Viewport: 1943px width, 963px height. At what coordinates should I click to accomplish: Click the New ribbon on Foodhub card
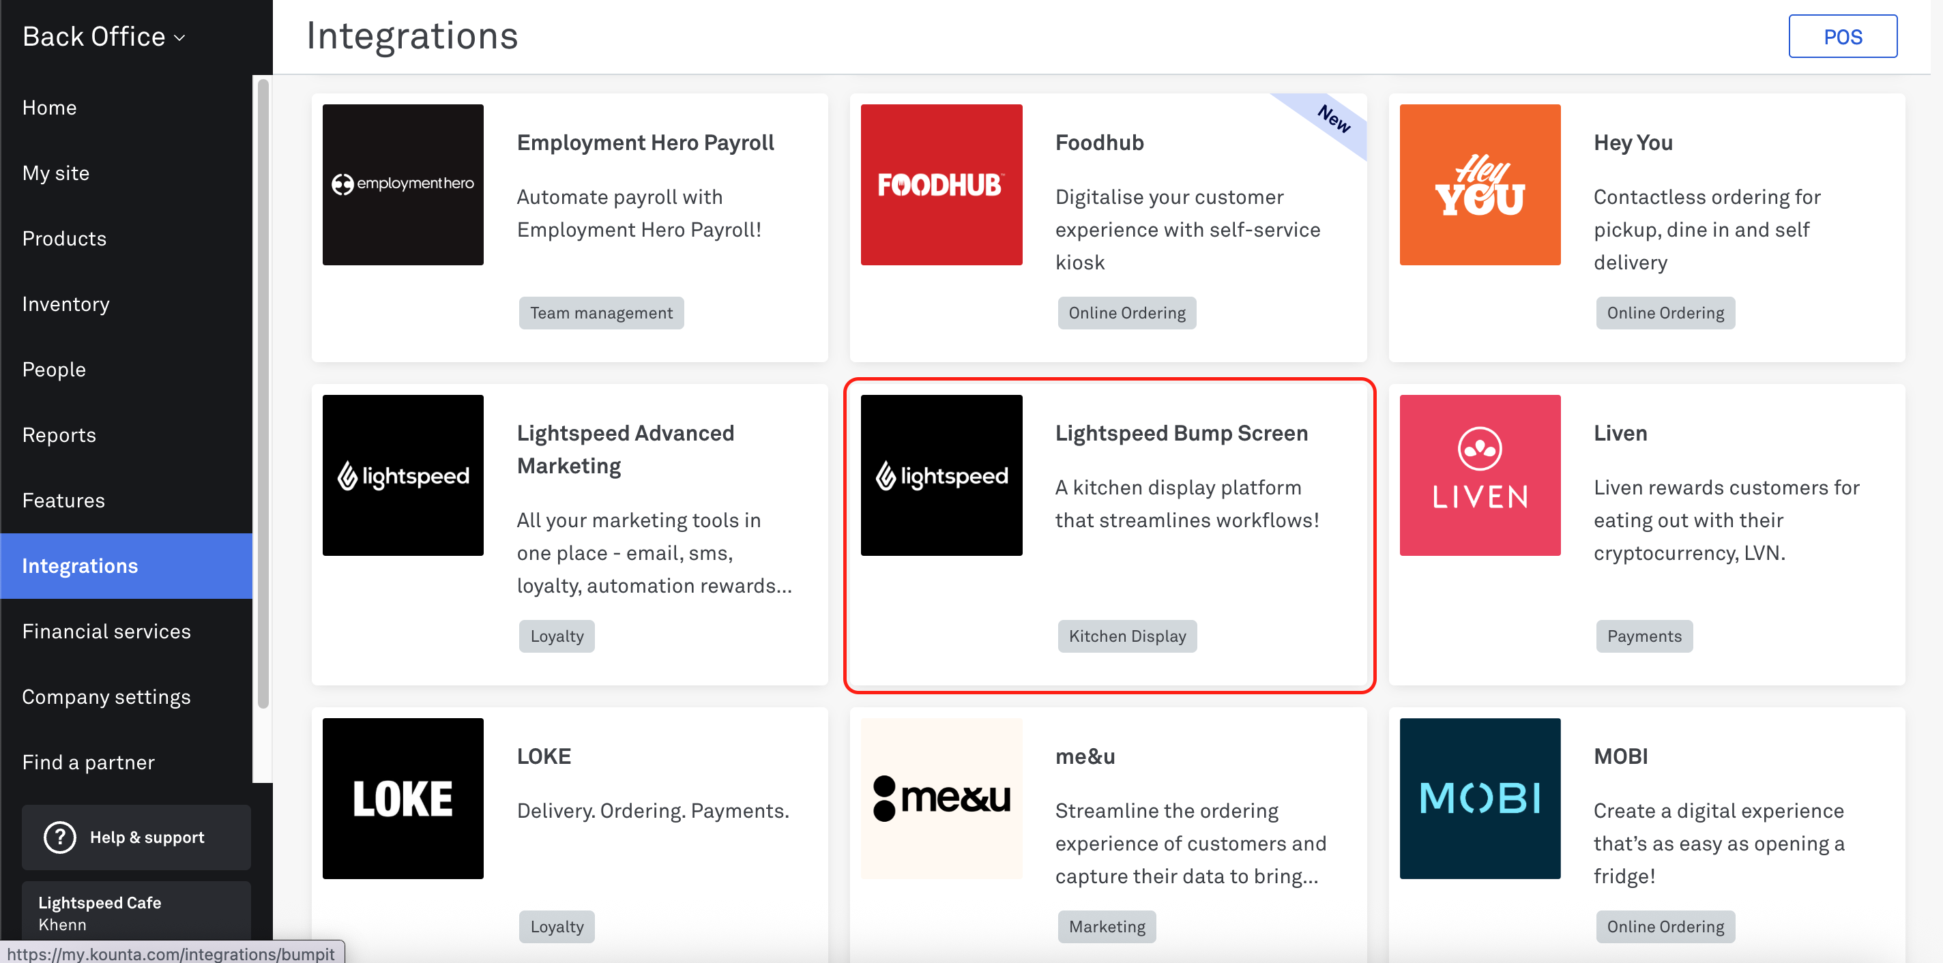click(x=1334, y=119)
